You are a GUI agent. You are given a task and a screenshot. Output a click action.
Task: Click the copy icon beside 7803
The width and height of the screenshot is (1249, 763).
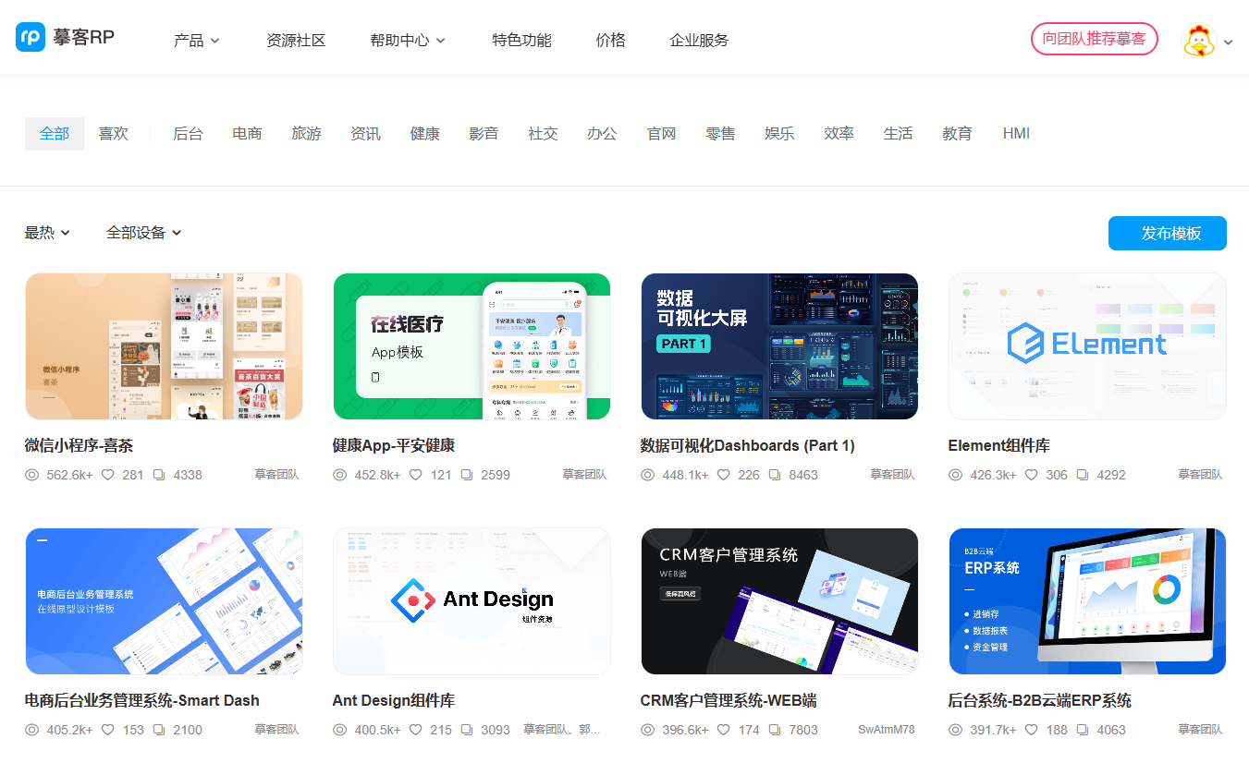click(775, 730)
